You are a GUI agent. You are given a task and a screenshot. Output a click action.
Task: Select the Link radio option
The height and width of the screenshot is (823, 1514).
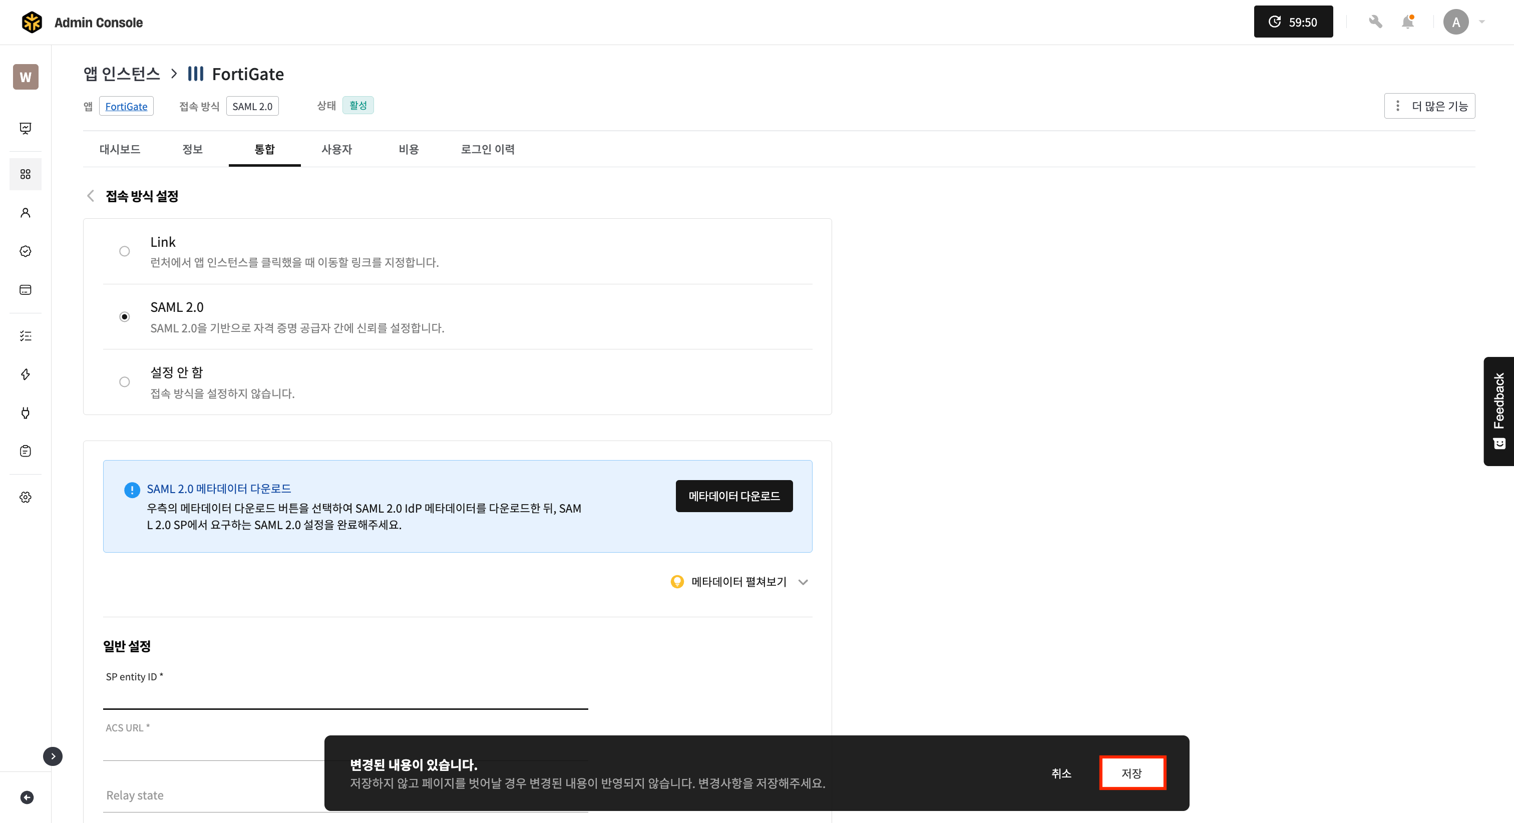125,252
